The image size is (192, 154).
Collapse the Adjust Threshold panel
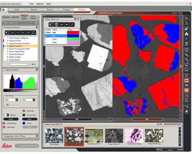point(37,70)
